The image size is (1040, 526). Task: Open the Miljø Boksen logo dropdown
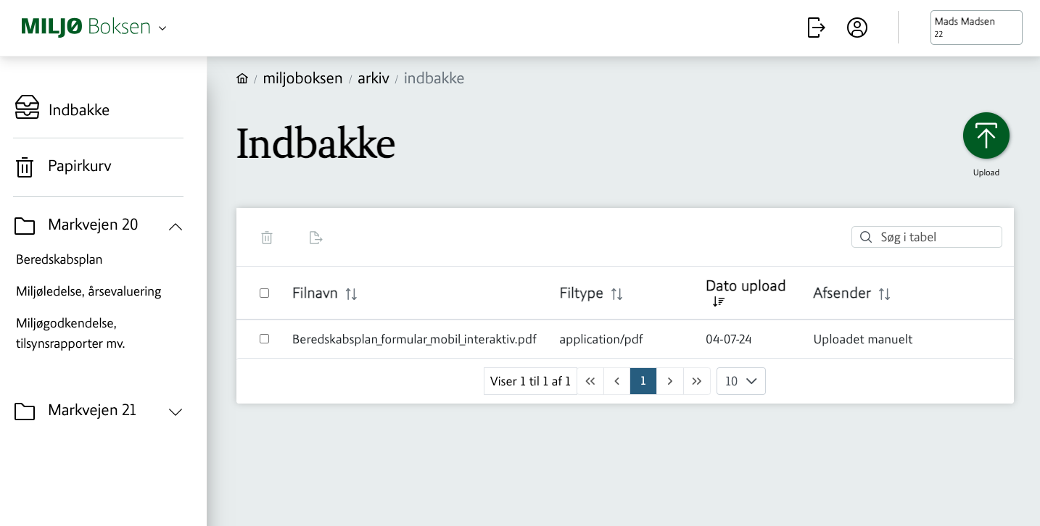pyautogui.click(x=162, y=28)
